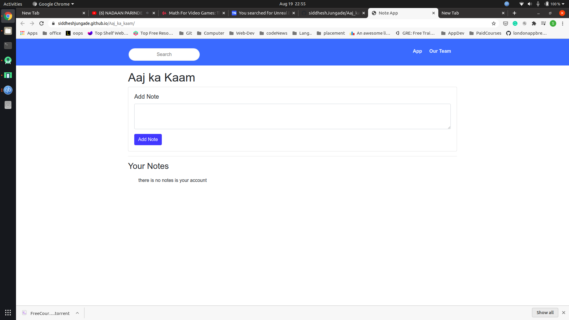Viewport: 569px width, 320px height.
Task: Open the Google Chrome app menu dropdown
Action: coord(53,4)
